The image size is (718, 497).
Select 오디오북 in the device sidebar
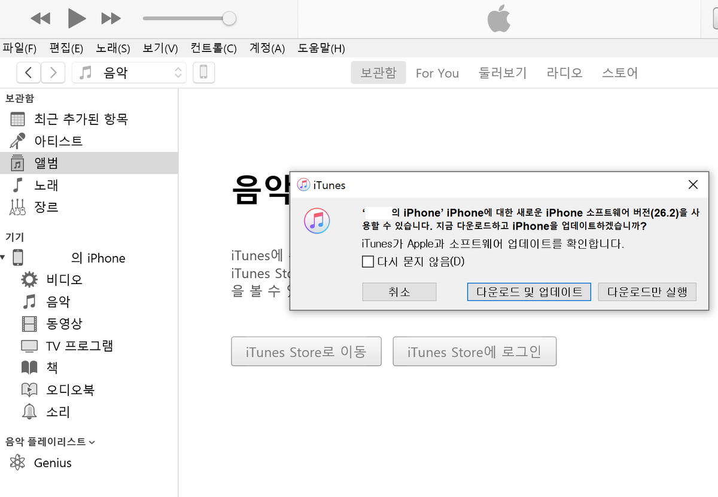coord(70,390)
